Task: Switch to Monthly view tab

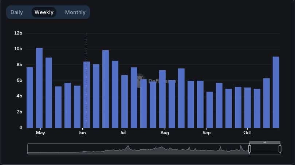Action: [x=75, y=12]
